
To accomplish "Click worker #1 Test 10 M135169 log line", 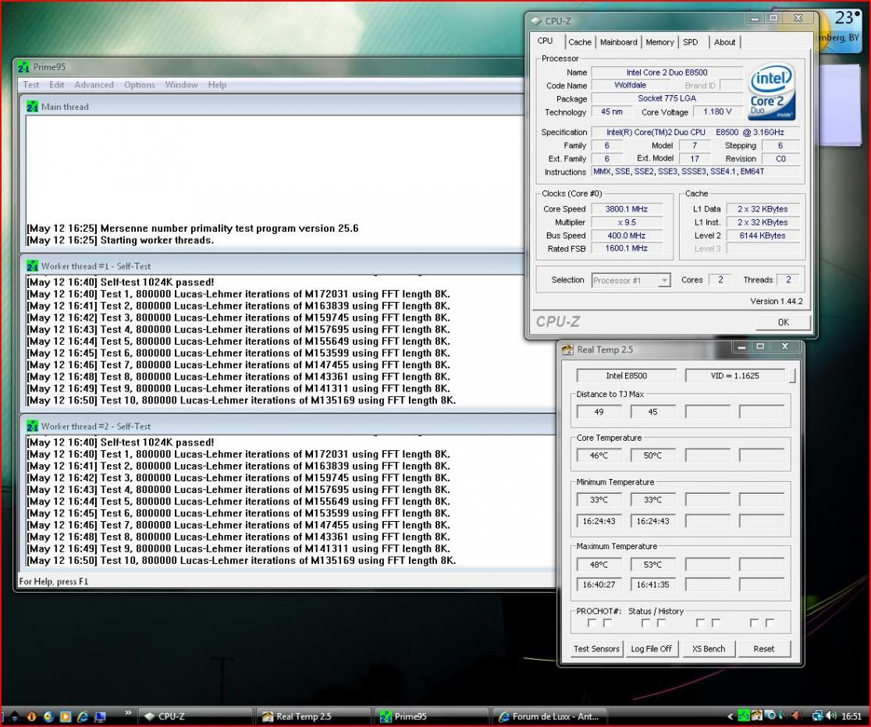I will point(241,400).
